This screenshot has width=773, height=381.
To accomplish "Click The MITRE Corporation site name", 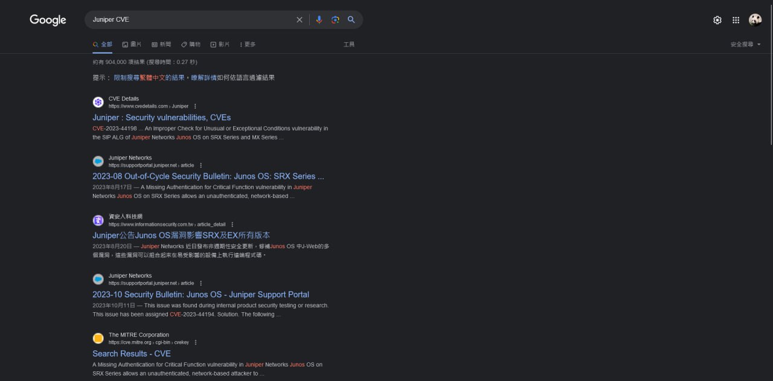I will coord(139,335).
